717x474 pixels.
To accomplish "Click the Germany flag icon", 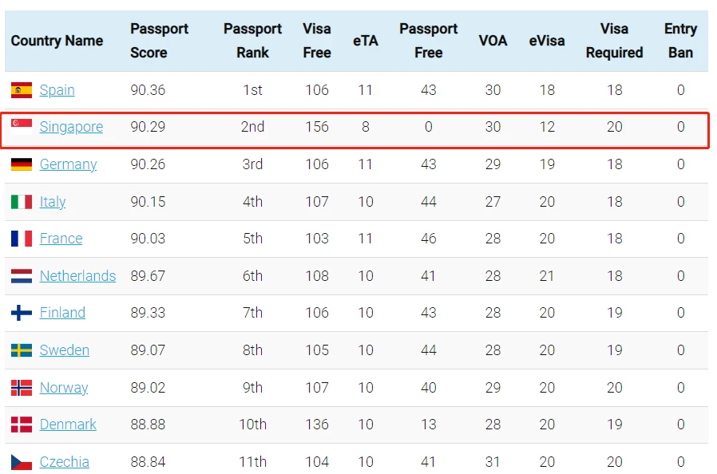I will 22,164.
